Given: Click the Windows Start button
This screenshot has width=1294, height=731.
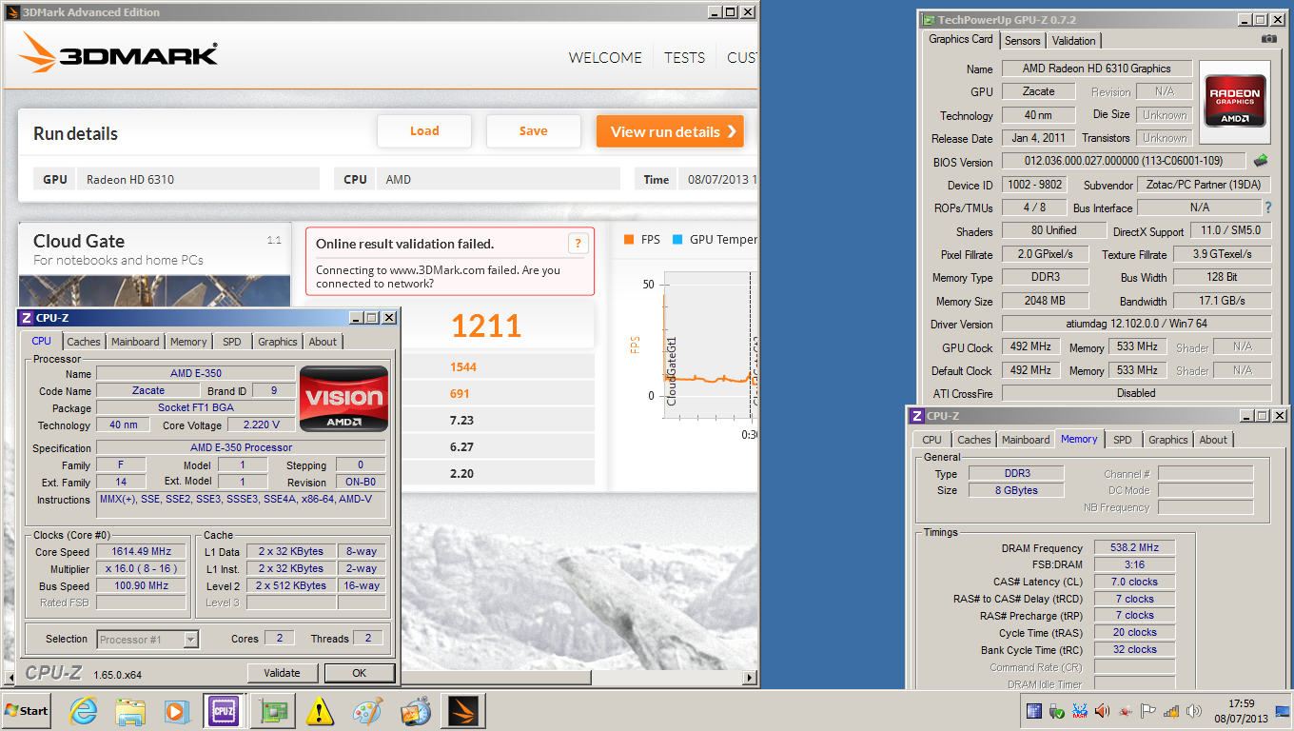Looking at the screenshot, I should [x=27, y=711].
